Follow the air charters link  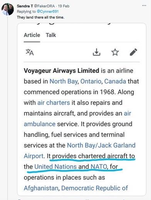54,103
